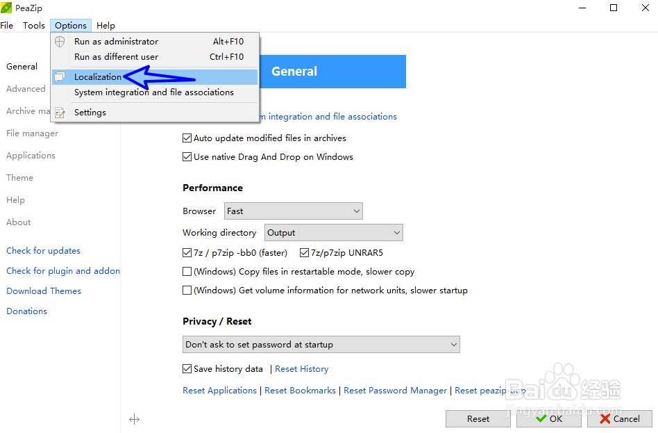The image size is (658, 433).
Task: Click the Reset button
Action: (x=478, y=418)
